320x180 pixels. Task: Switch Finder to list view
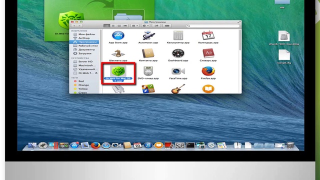[113, 26]
